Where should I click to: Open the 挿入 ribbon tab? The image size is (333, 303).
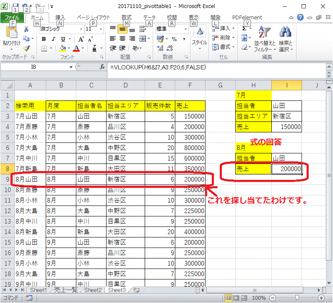click(60, 17)
